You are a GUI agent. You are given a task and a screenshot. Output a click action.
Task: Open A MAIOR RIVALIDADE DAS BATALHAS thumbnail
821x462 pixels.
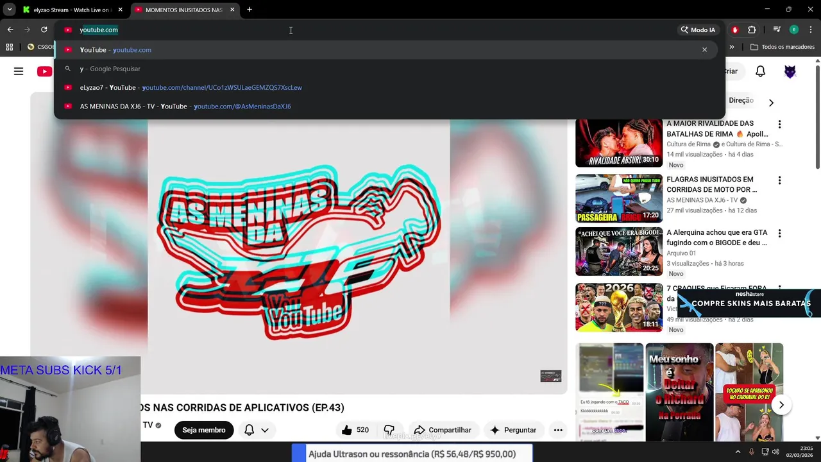coord(619,142)
